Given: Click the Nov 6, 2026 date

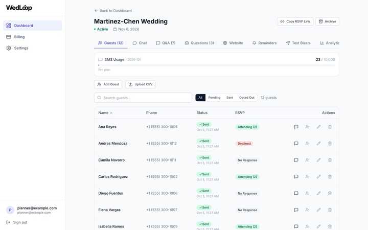Looking at the screenshot, I should [x=126, y=29].
